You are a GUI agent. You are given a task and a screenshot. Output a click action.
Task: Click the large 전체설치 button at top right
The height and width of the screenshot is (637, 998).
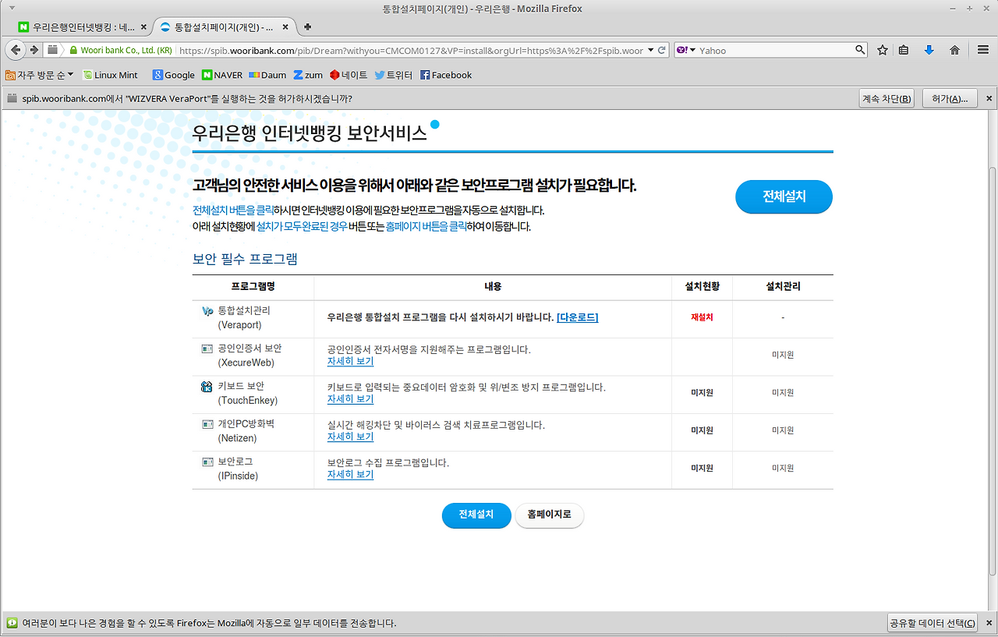click(x=784, y=196)
